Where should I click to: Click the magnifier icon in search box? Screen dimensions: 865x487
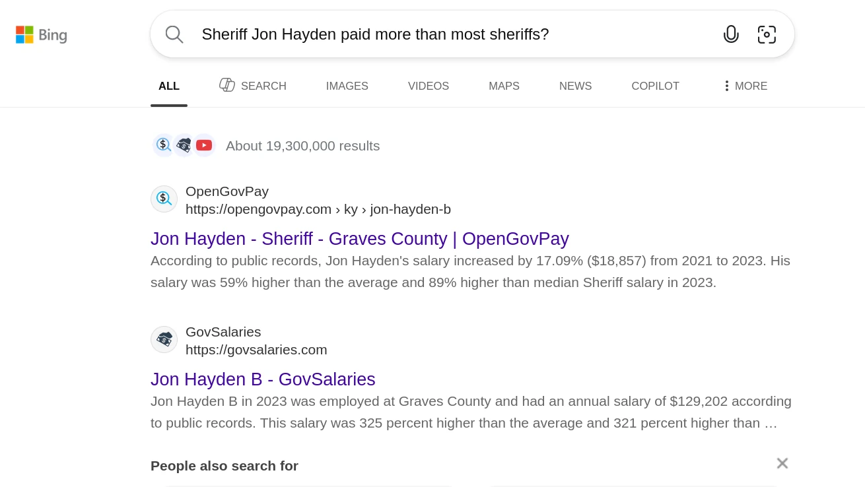click(174, 34)
